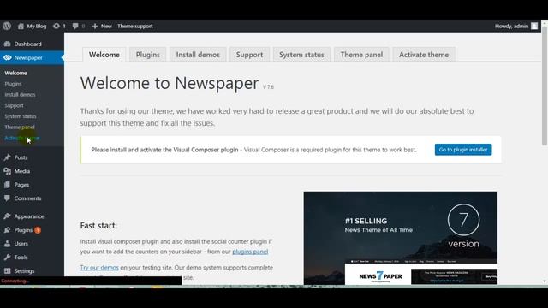Click the Welcome to Newspaper heading
The height and width of the screenshot is (308, 548).
pos(170,83)
